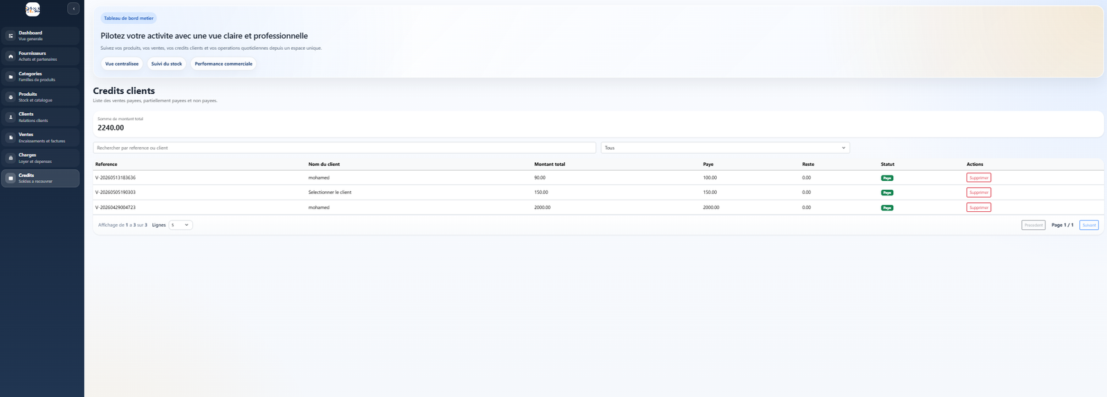Screen dimensions: 1107x397
Task: Click the Actions column header
Action: click(x=975, y=164)
